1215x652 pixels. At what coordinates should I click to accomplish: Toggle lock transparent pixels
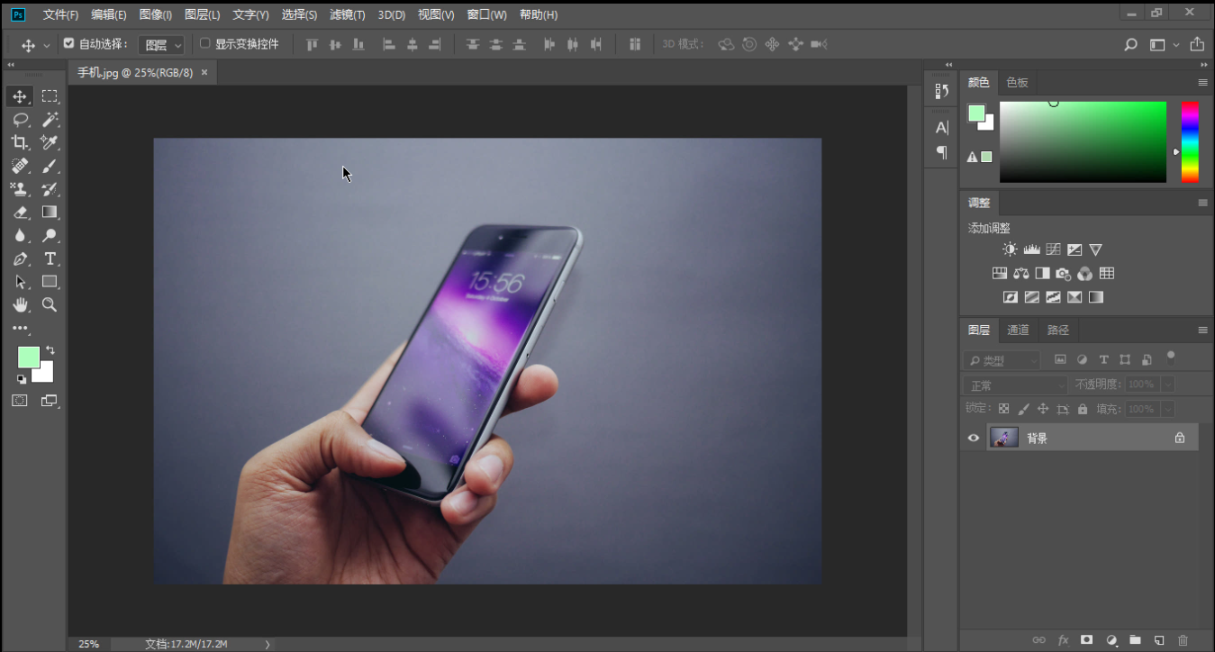click(1003, 409)
